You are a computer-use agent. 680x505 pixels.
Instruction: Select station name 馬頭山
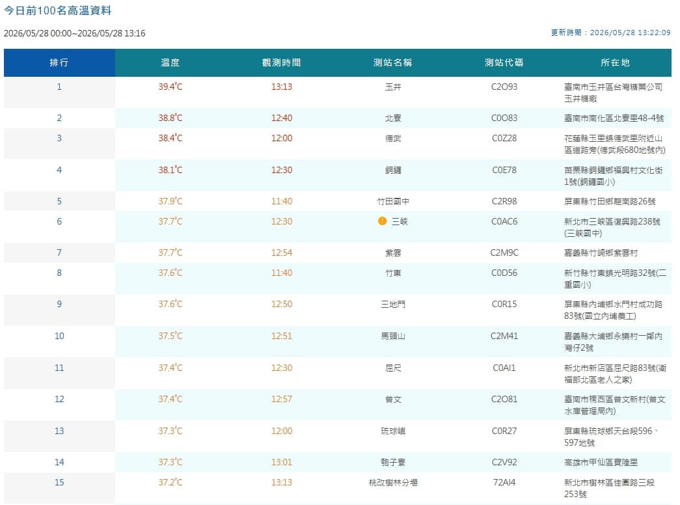393,336
